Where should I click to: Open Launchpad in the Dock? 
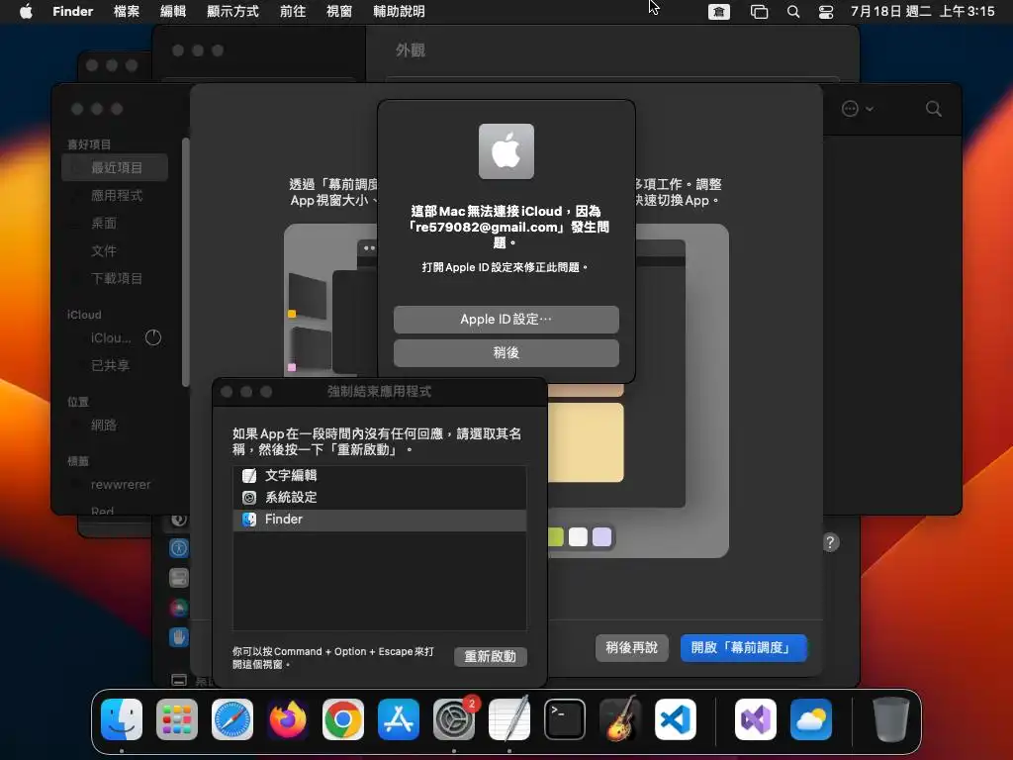point(177,719)
